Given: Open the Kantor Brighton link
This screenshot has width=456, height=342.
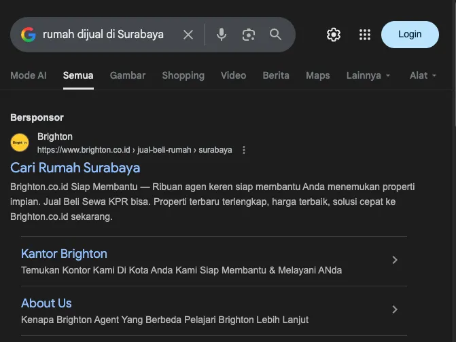Looking at the screenshot, I should pos(64,254).
